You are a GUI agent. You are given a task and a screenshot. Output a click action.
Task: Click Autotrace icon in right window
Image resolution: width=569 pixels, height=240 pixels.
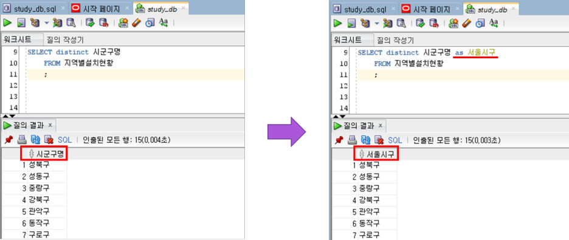pyautogui.click(x=388, y=23)
